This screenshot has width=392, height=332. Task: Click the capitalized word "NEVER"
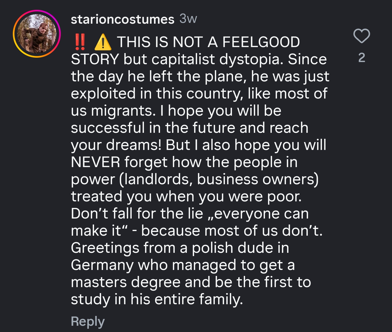[x=95, y=162]
